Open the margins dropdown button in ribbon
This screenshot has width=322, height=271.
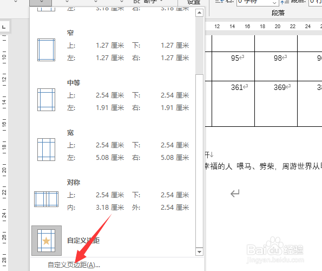(41, 3)
